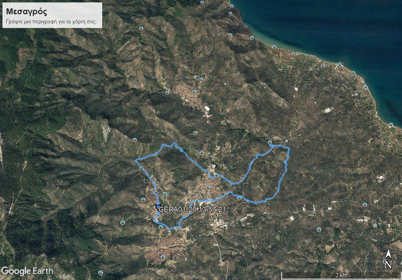Open photo marker inside the southernmost village
Screen dimensions: 402x280
tap(163, 257)
